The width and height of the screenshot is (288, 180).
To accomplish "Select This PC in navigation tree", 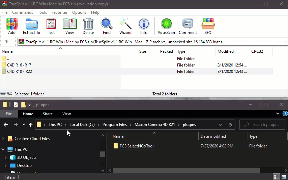I will (x=21, y=149).
